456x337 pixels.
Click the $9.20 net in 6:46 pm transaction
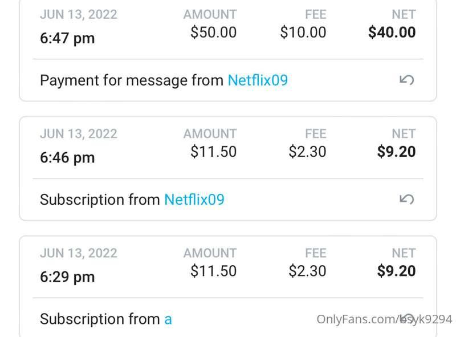396,152
